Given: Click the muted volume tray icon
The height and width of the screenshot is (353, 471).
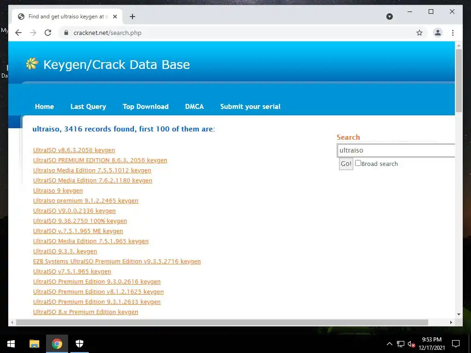Looking at the screenshot, I should [x=411, y=344].
